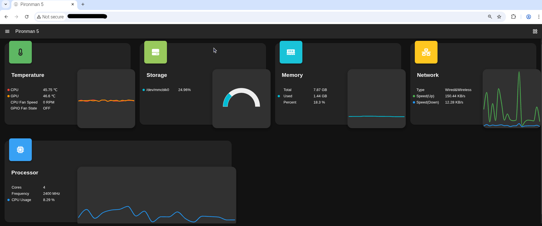The height and width of the screenshot is (226, 542).
Task: Click the Storage drive icon
Action: (x=156, y=52)
